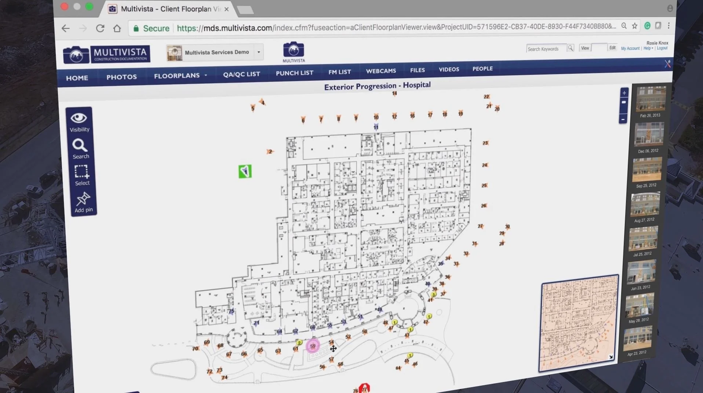Open the Chrome three-dot menu

(x=669, y=25)
